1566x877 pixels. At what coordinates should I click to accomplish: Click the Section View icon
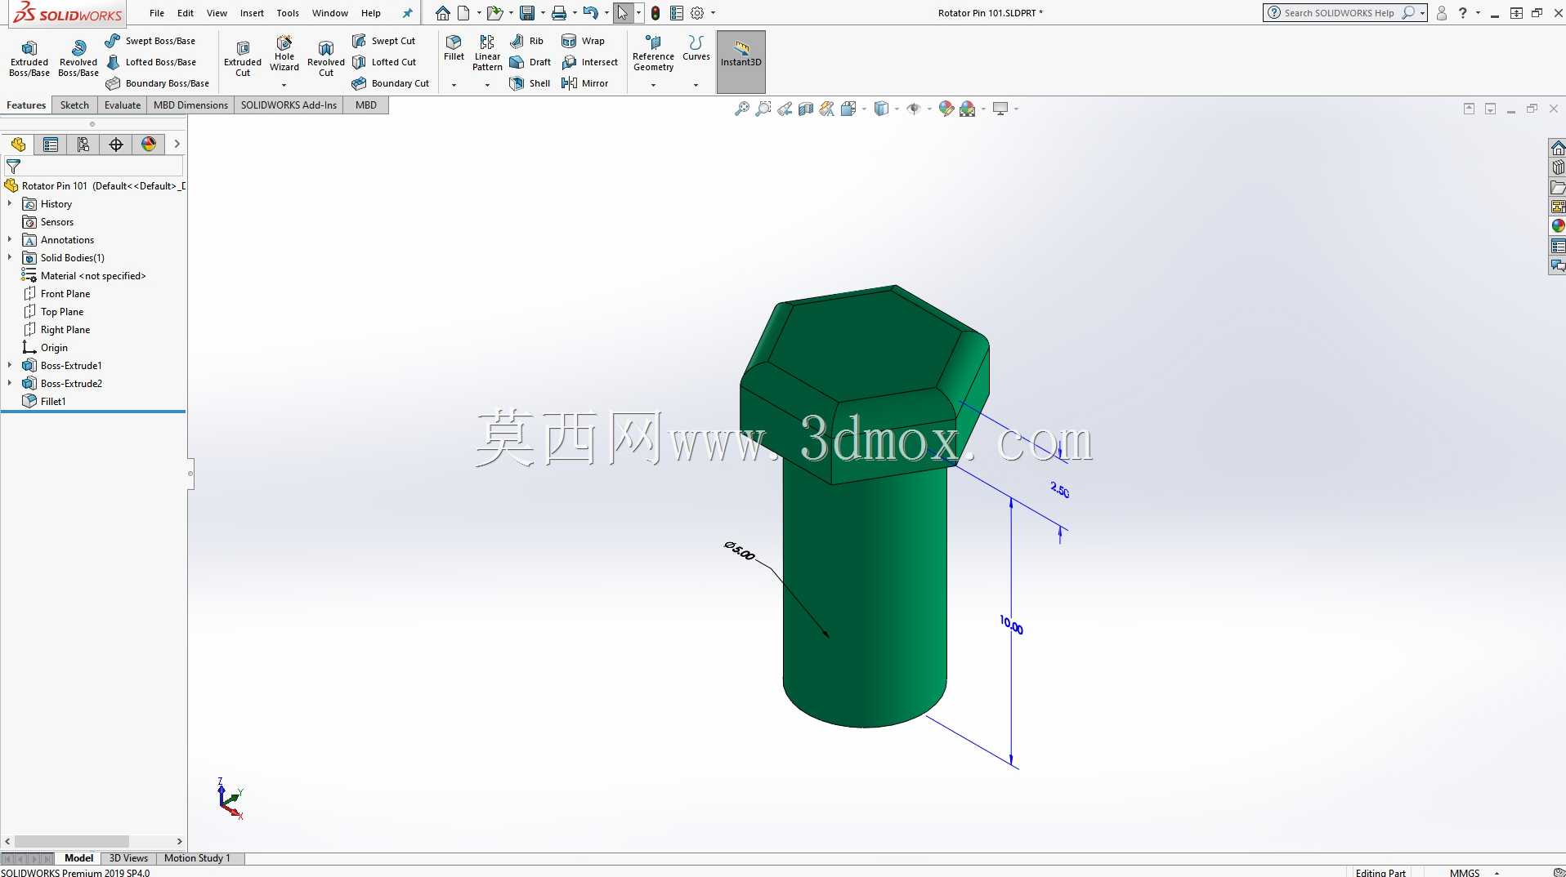pos(806,109)
